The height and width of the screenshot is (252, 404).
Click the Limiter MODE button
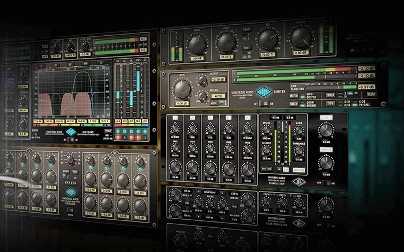point(214,103)
